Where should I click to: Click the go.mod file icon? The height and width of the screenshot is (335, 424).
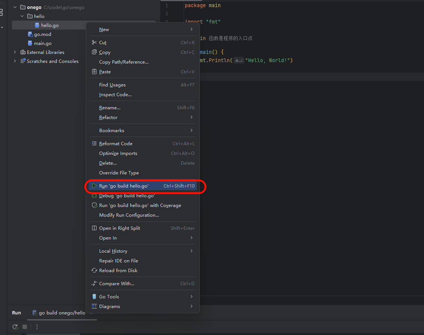tap(30, 34)
